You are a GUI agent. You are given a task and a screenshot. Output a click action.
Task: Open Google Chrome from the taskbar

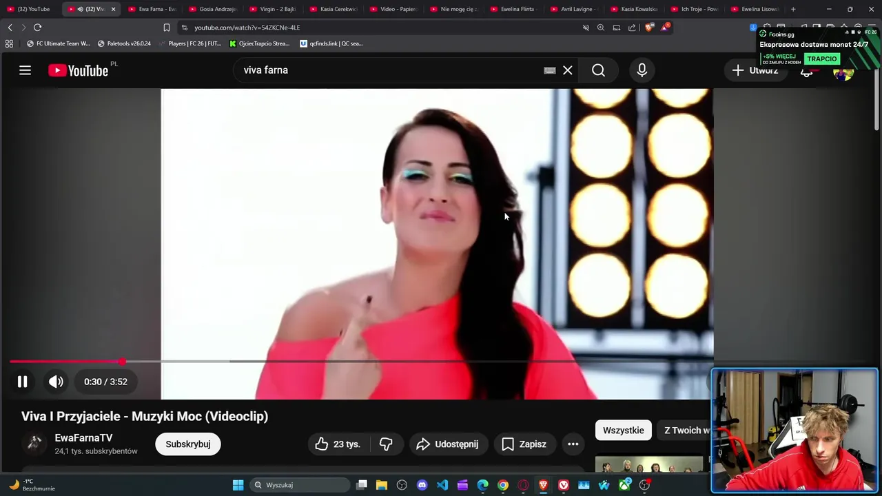(503, 485)
